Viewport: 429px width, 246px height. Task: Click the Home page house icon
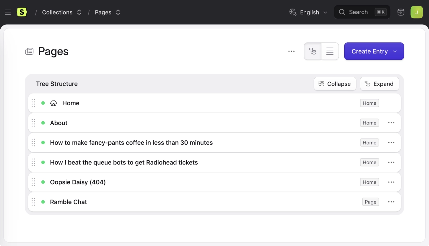(53, 103)
